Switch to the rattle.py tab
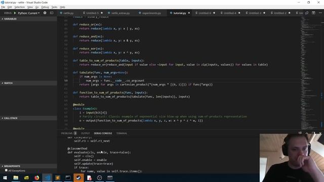Image resolution: width=324 pixels, height=182 pixels. pos(68,13)
